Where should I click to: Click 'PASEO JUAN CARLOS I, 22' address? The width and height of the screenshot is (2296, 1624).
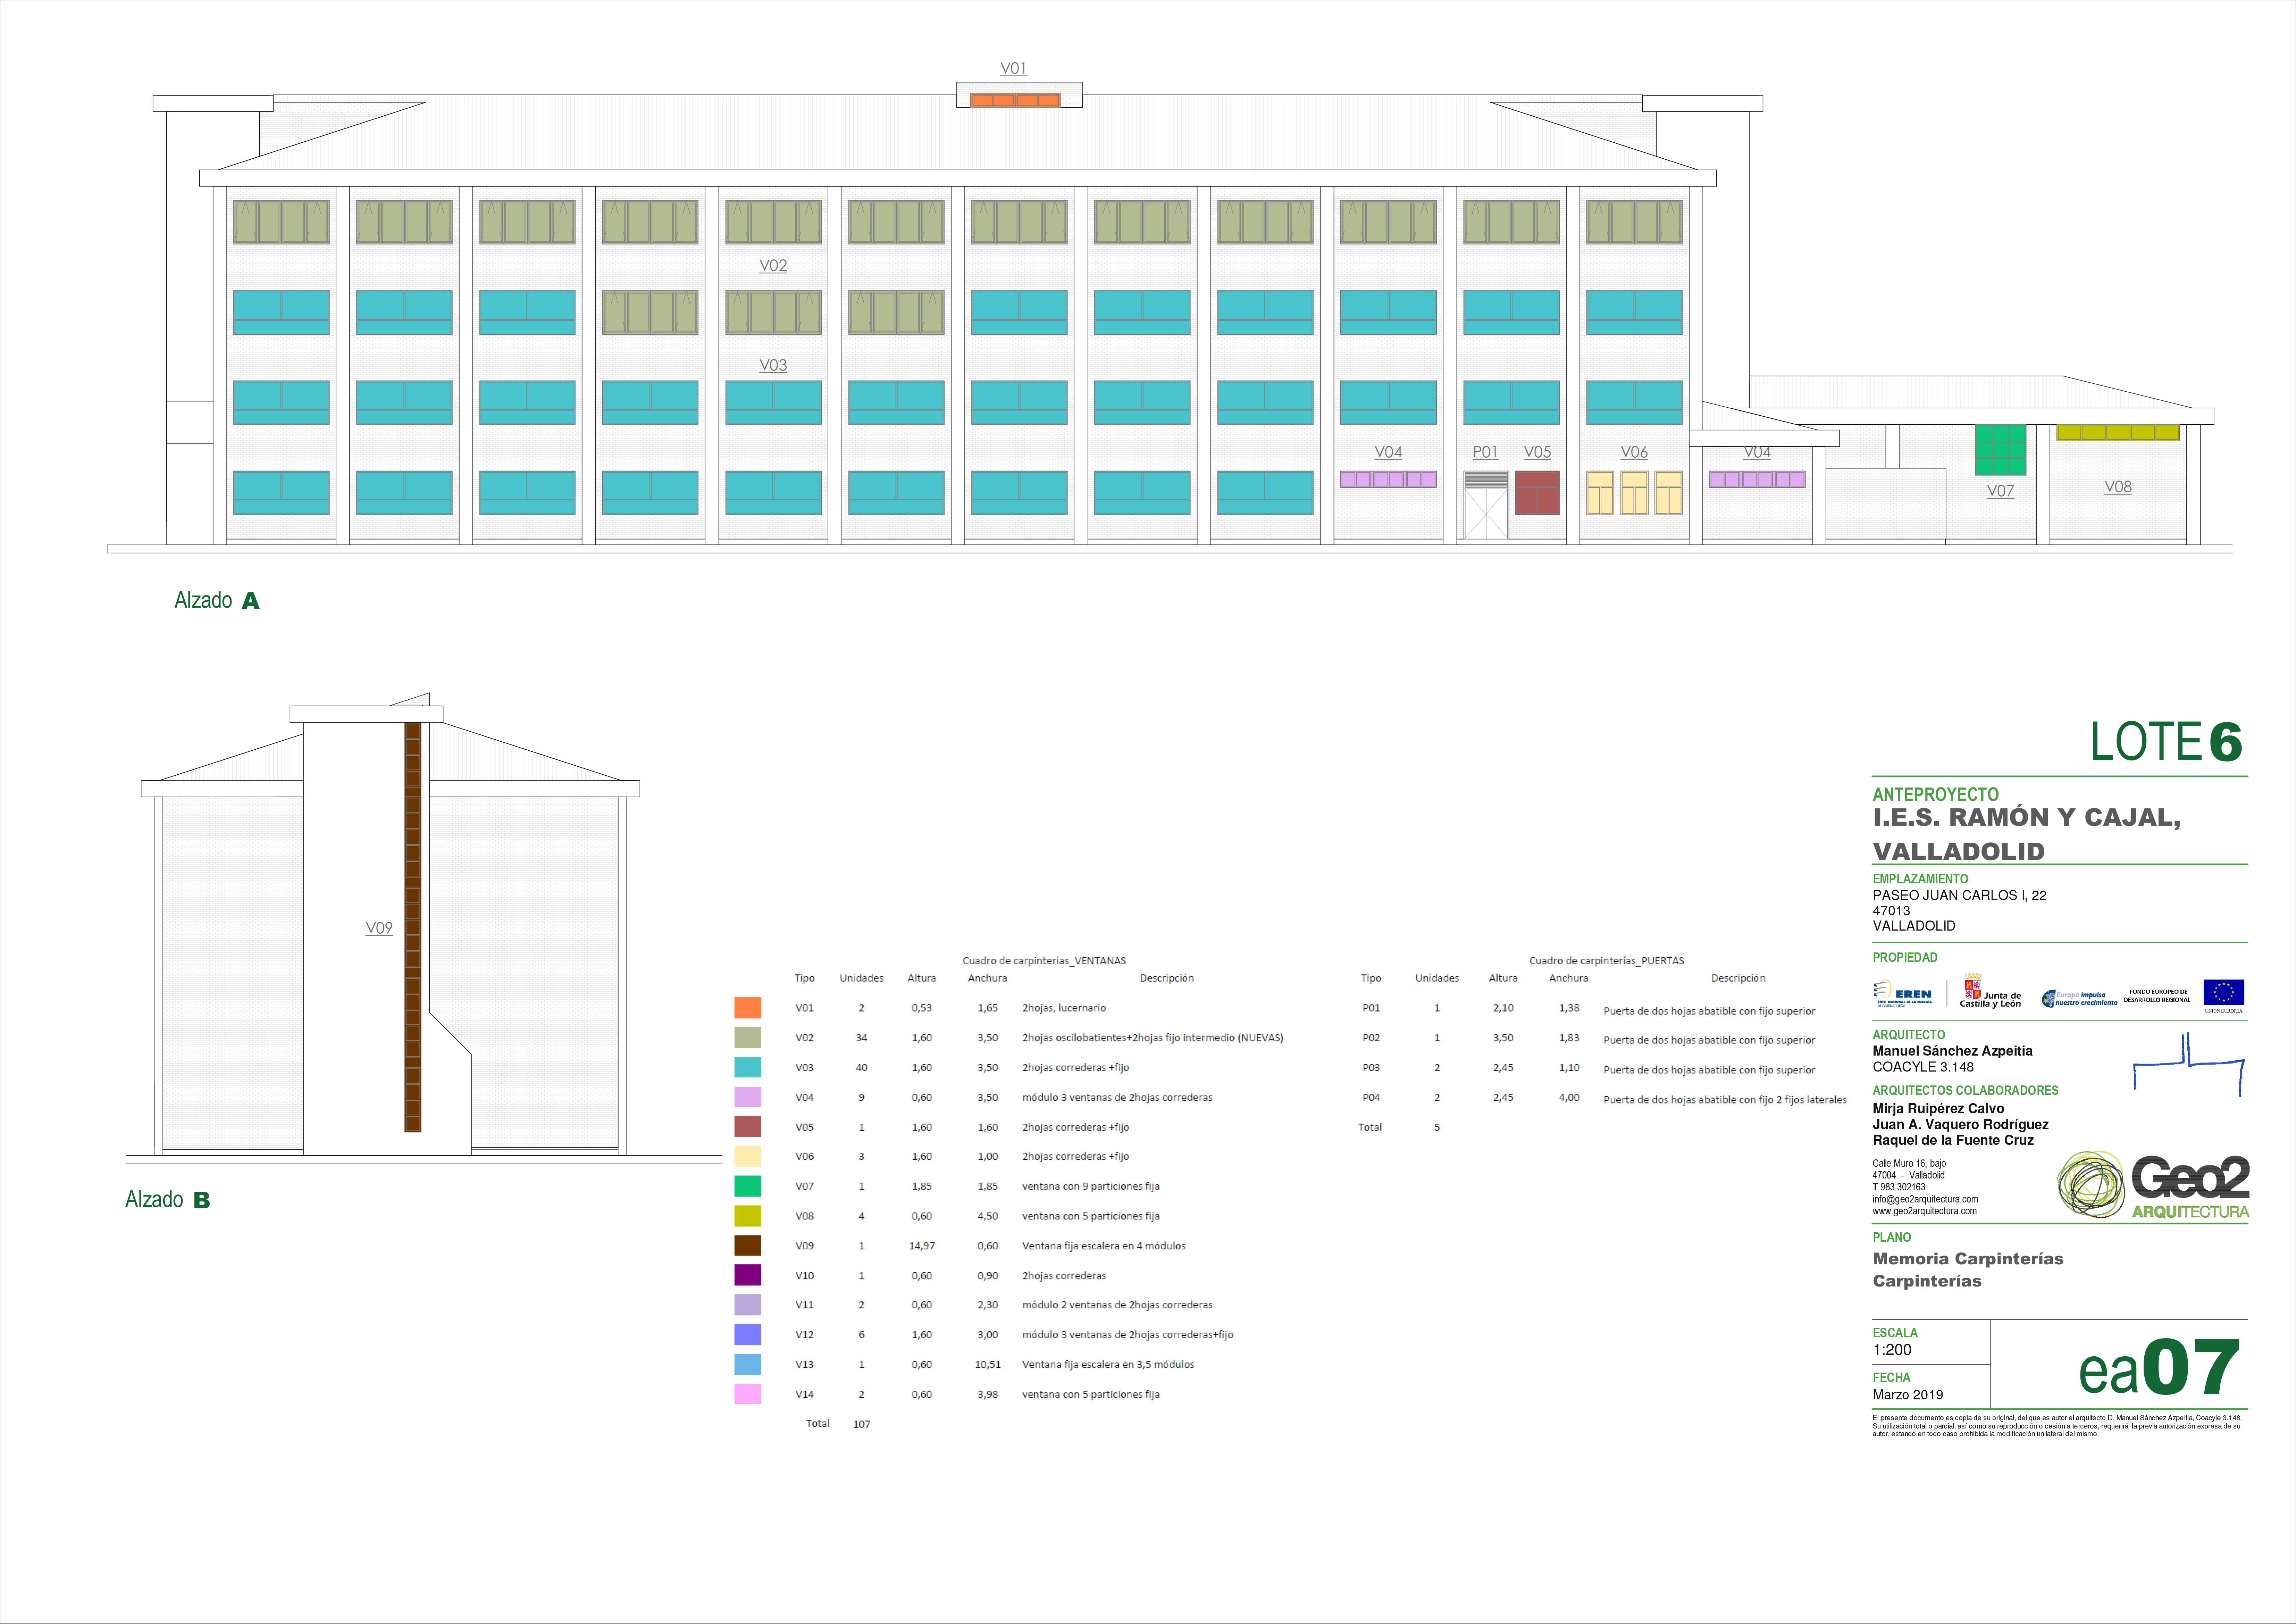click(x=1960, y=895)
